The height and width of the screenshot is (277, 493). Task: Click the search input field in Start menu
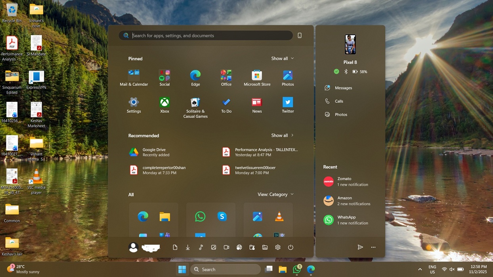click(x=205, y=35)
